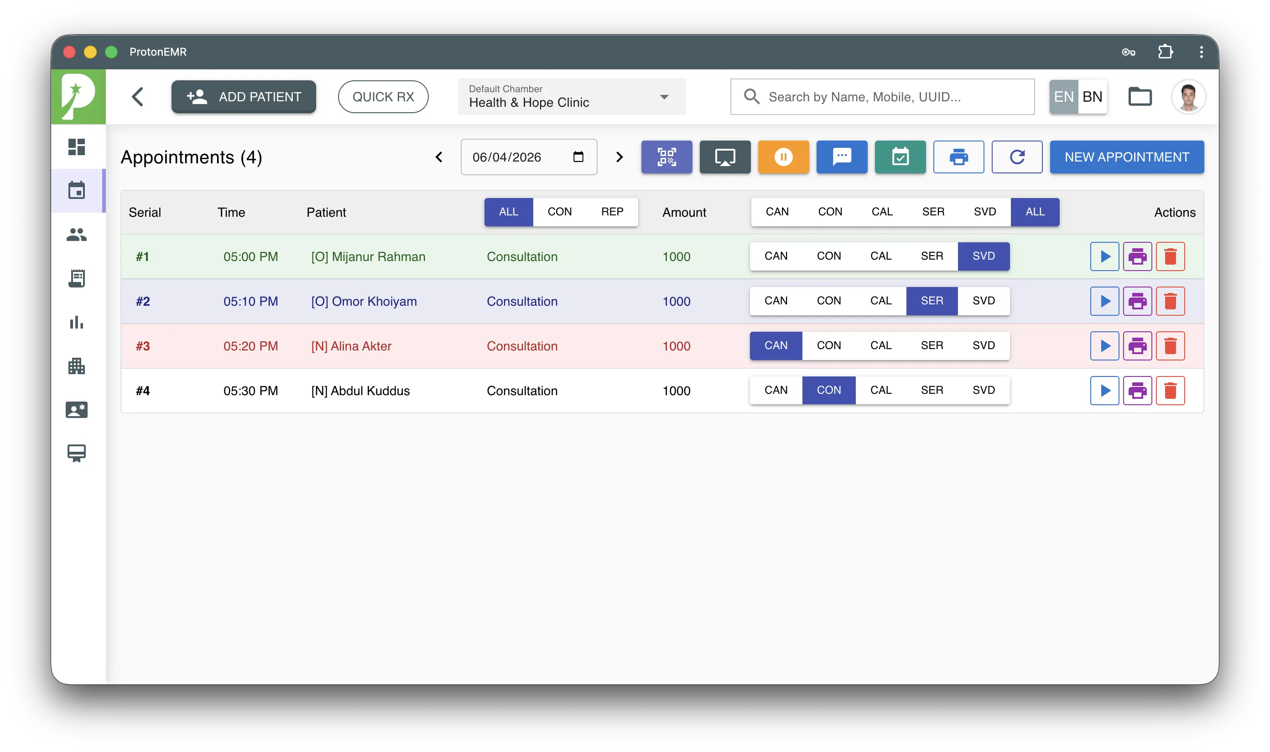Delete Alina Akter appointment
This screenshot has width=1270, height=752.
[x=1170, y=346]
